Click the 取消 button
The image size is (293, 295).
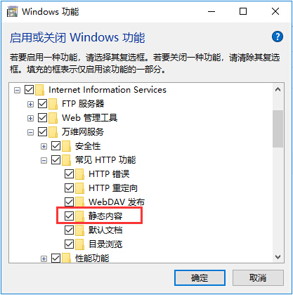(258, 278)
